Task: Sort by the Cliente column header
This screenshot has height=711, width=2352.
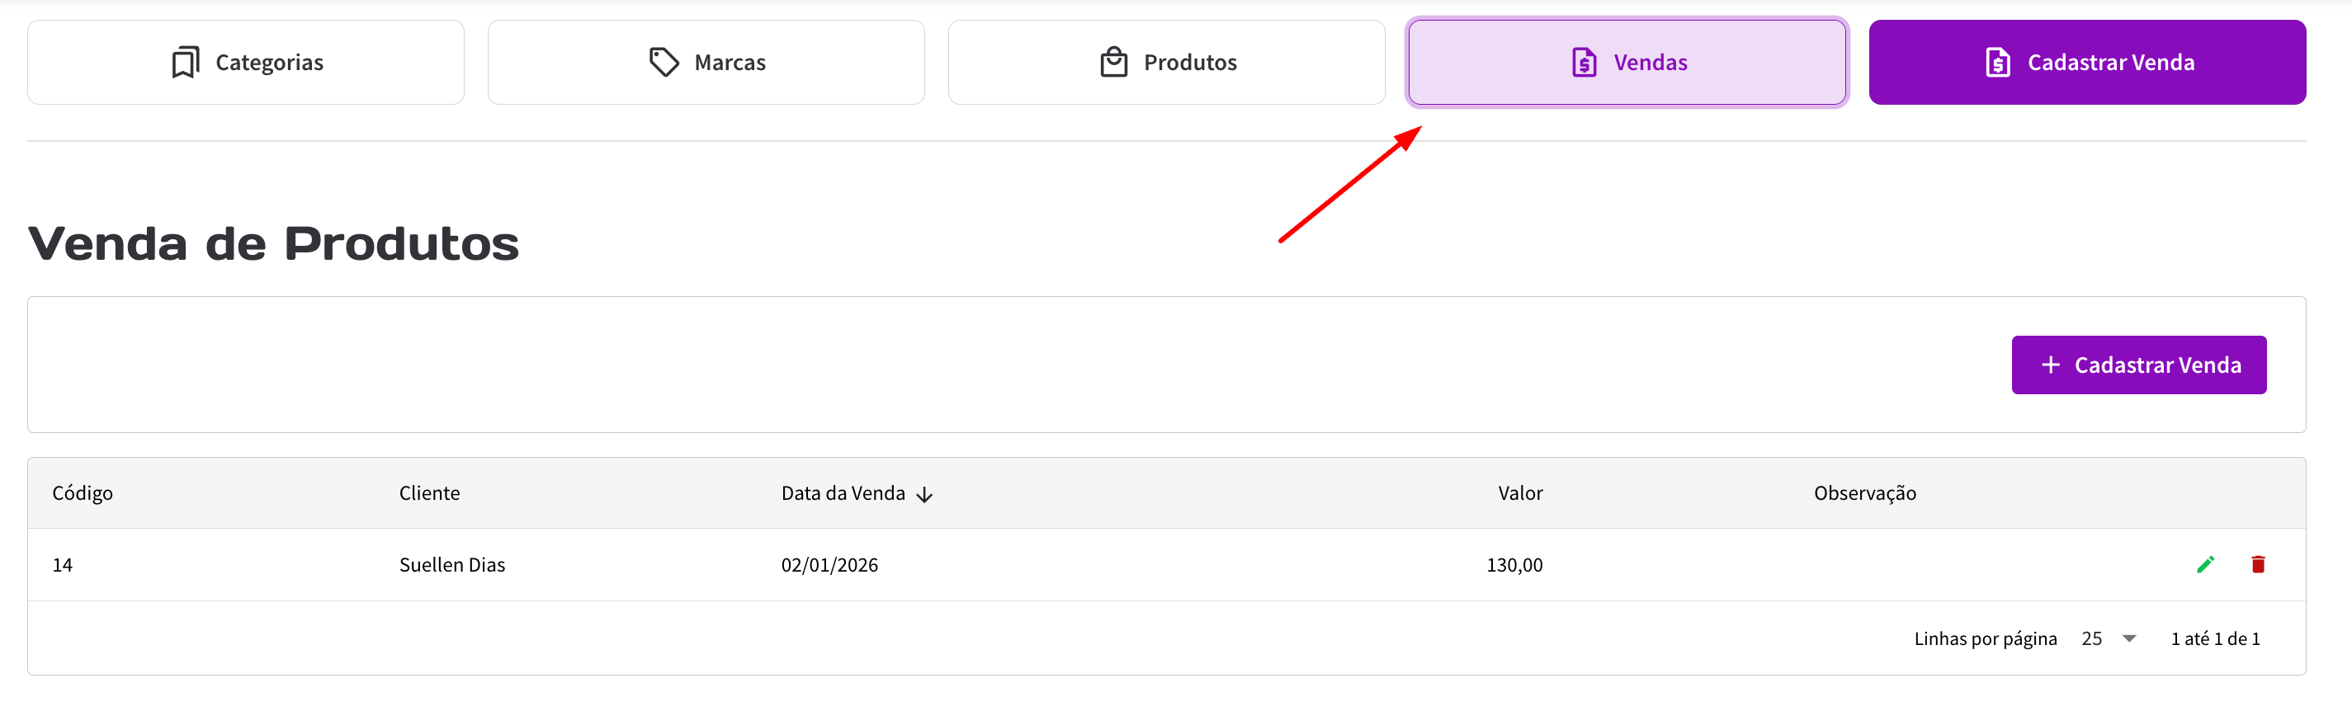Action: click(x=429, y=494)
